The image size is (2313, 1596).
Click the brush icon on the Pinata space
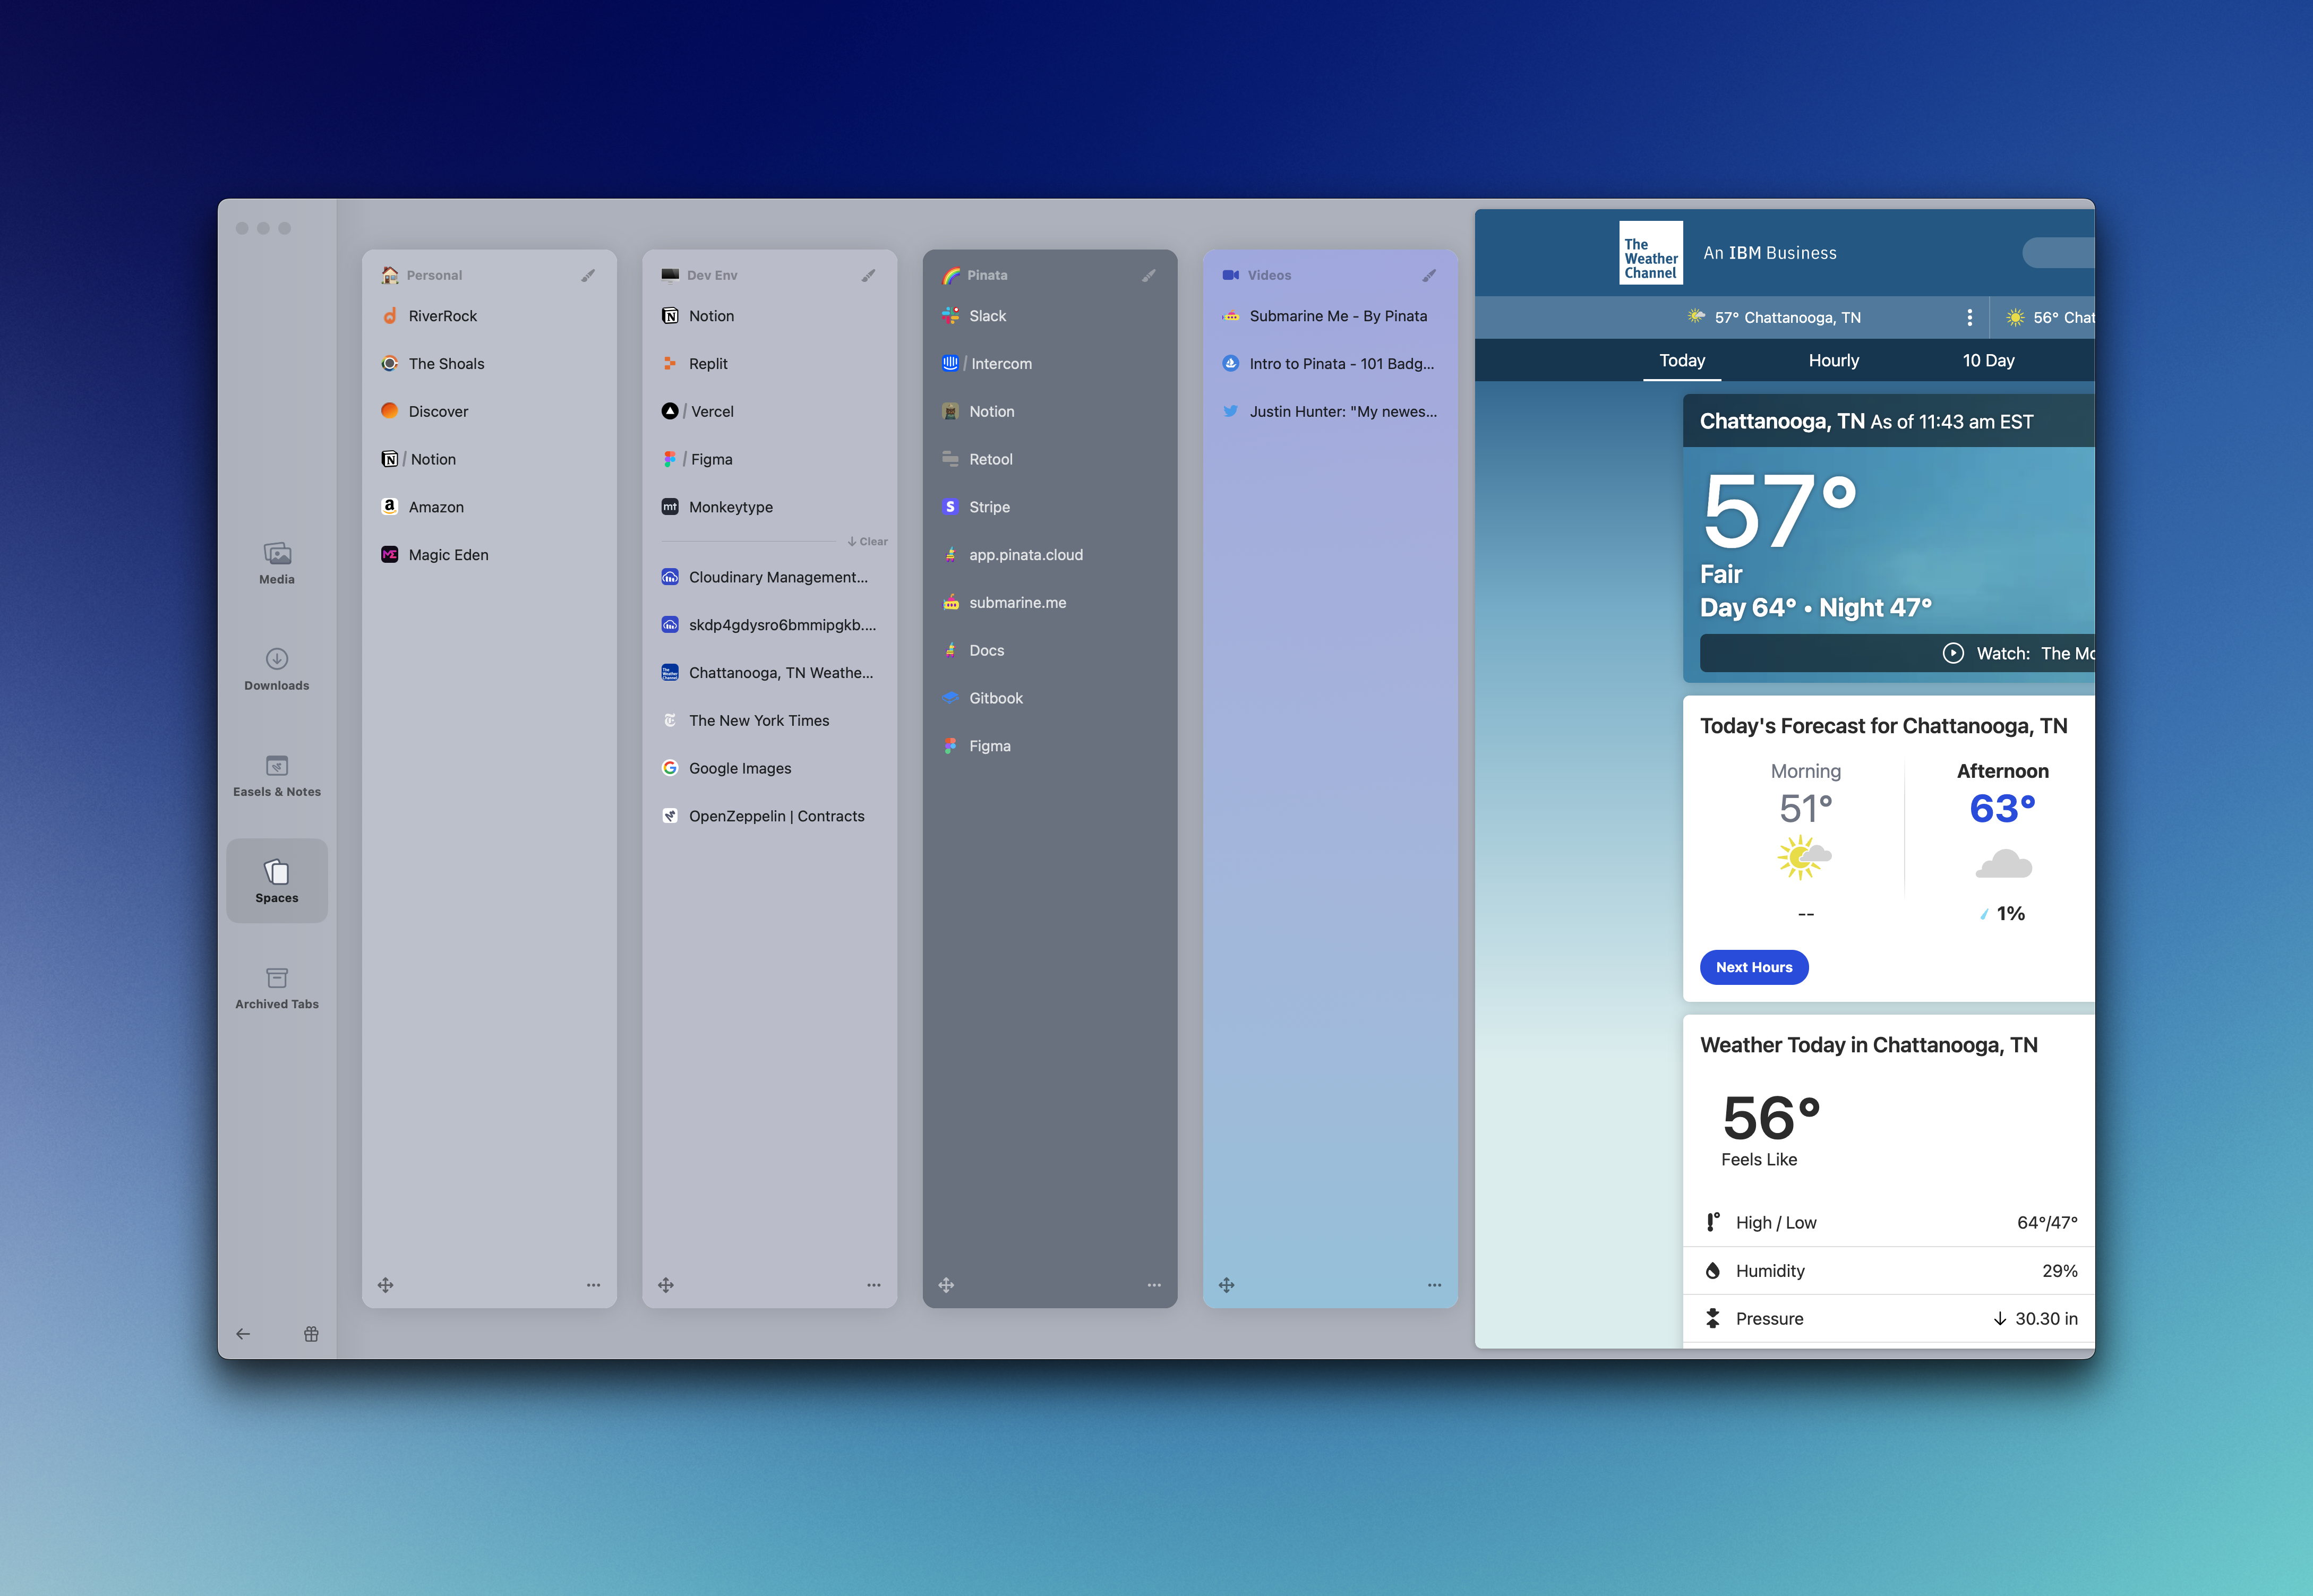[x=1149, y=275]
